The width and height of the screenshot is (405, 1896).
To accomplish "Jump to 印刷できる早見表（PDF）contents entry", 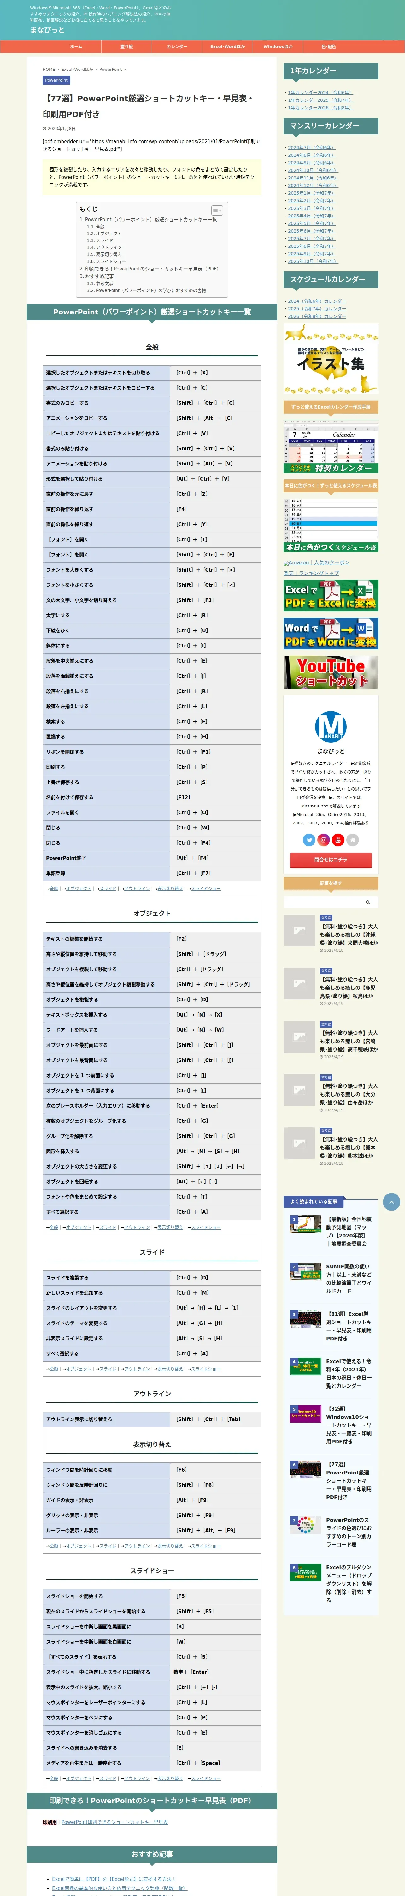I will point(149,269).
